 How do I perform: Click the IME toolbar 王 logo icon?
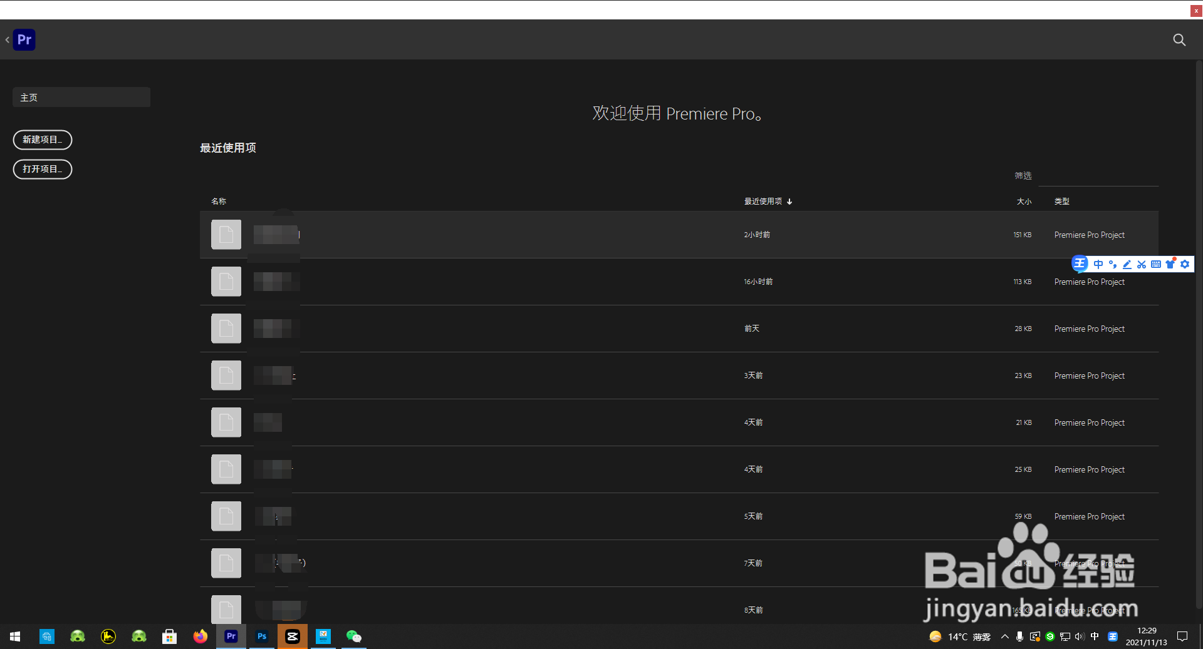tap(1080, 263)
